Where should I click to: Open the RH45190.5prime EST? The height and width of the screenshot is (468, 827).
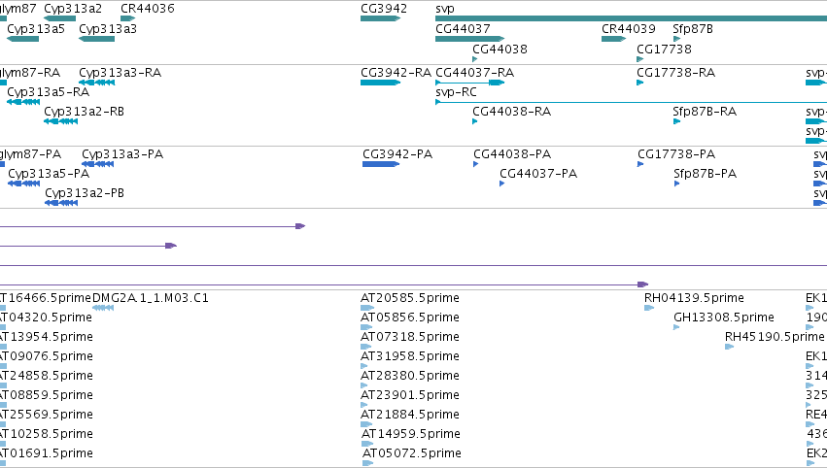[x=730, y=347]
